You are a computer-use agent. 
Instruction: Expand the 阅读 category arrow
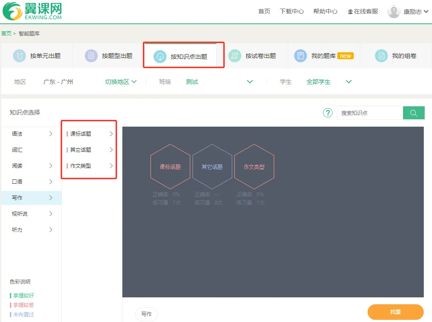[x=51, y=166]
